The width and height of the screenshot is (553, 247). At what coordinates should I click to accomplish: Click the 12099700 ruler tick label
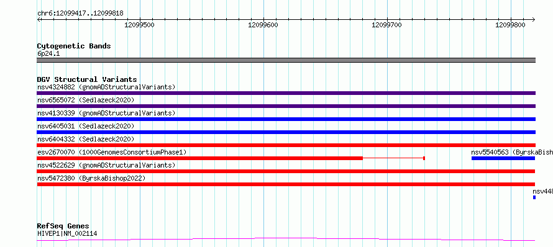tap(387, 25)
